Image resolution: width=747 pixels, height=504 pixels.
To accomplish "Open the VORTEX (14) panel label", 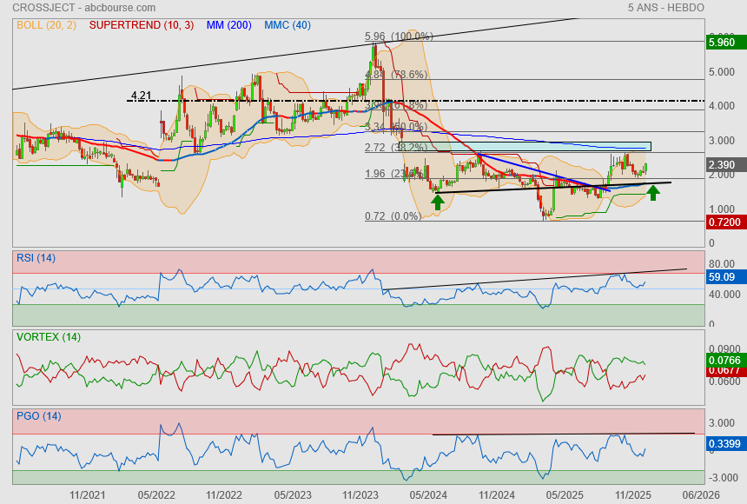I will pyautogui.click(x=48, y=336).
